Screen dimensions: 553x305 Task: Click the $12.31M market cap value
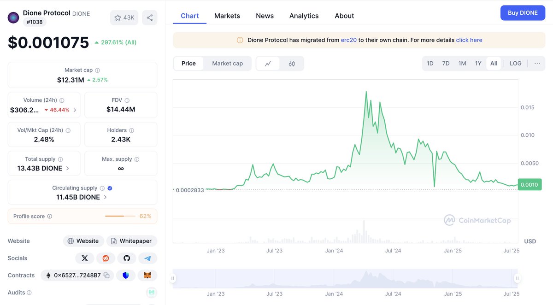coord(71,80)
